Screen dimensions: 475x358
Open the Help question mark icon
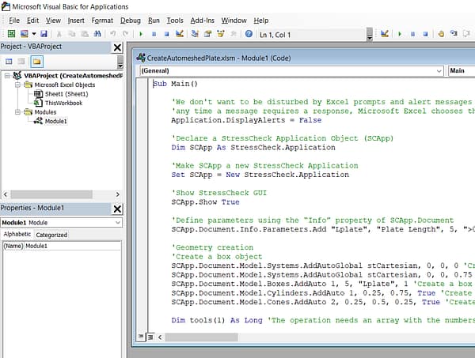tap(249, 34)
